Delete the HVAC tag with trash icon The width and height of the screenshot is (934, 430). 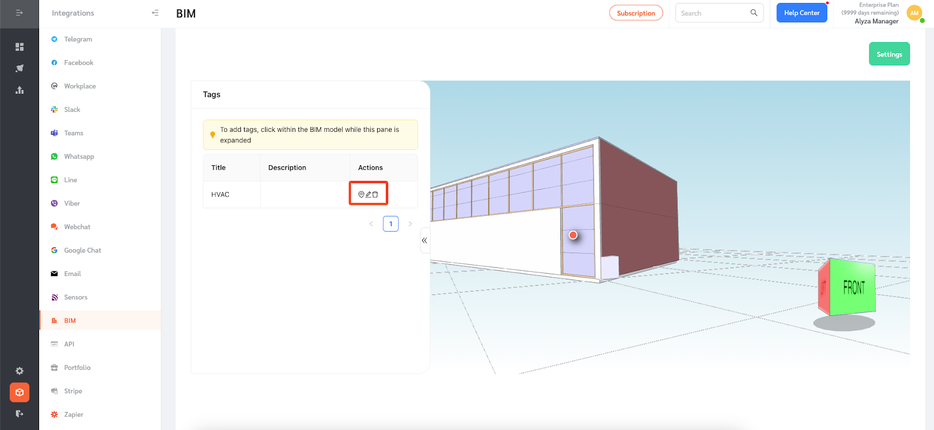[375, 194]
